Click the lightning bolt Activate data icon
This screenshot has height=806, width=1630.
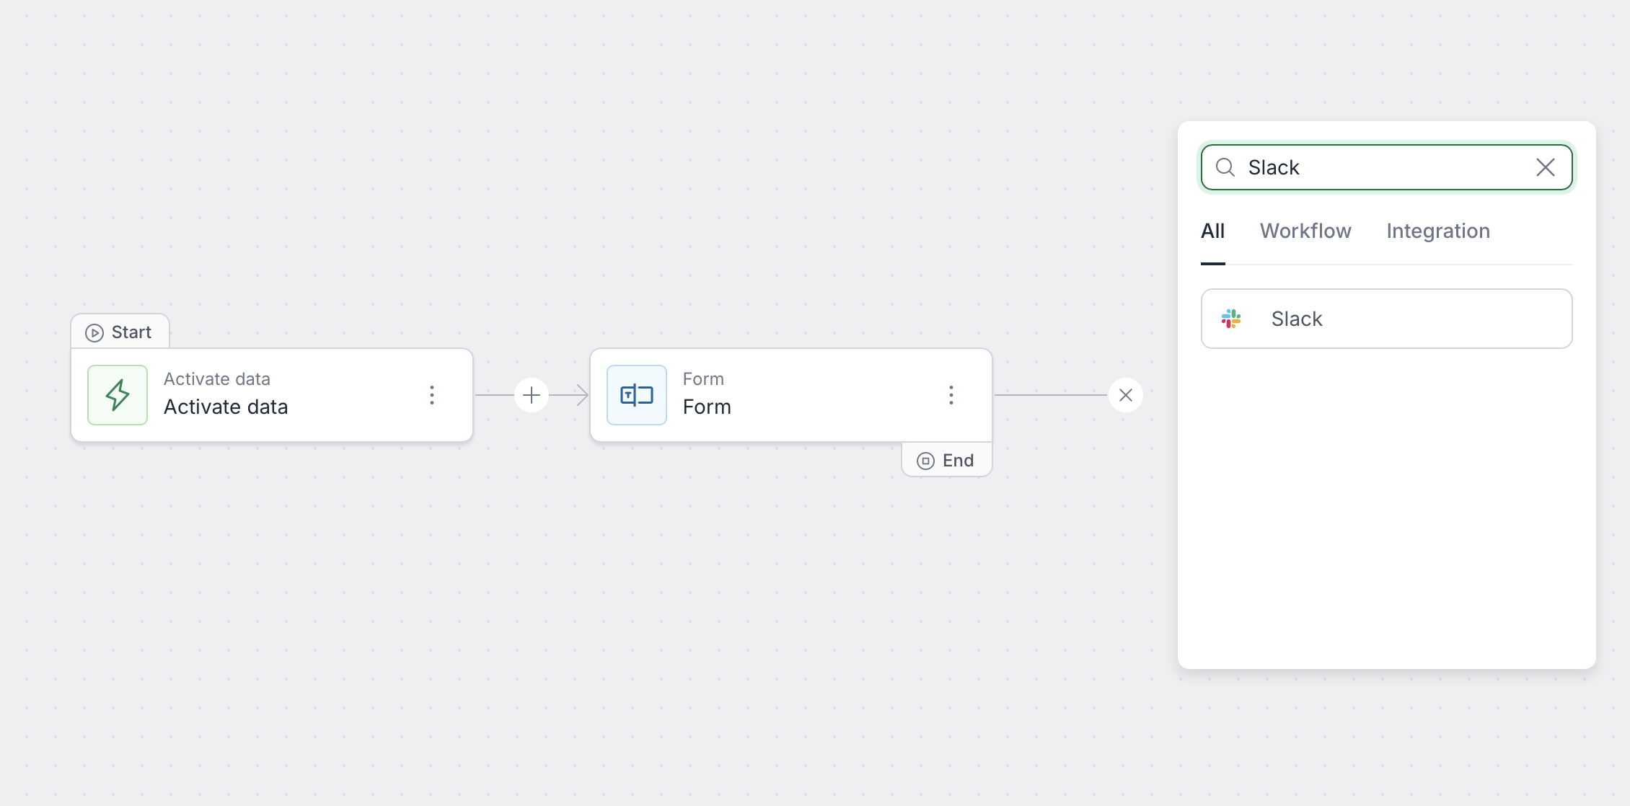(118, 395)
